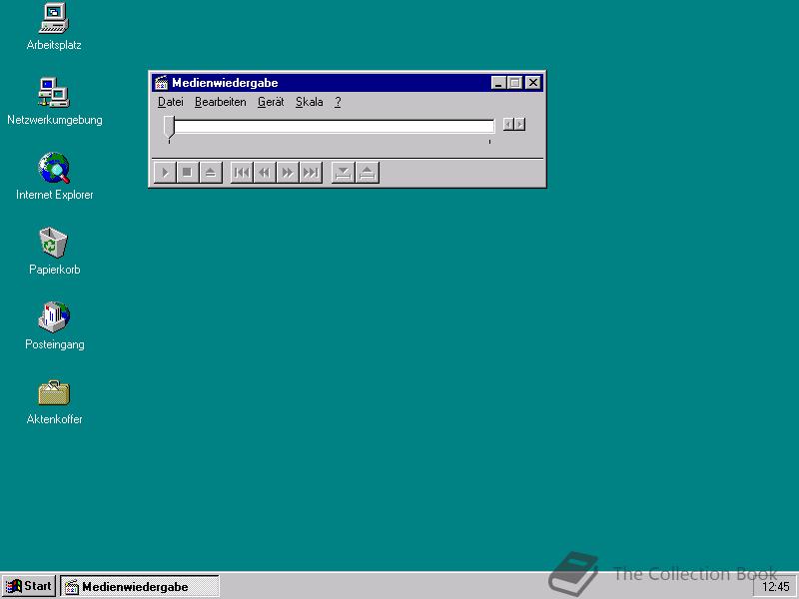The width and height of the screenshot is (799, 599).
Task: Click inside the white position track bar
Action: [x=334, y=126]
